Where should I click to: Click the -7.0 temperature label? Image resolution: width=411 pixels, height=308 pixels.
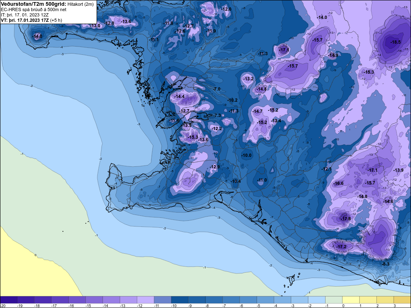[x=217, y=89]
